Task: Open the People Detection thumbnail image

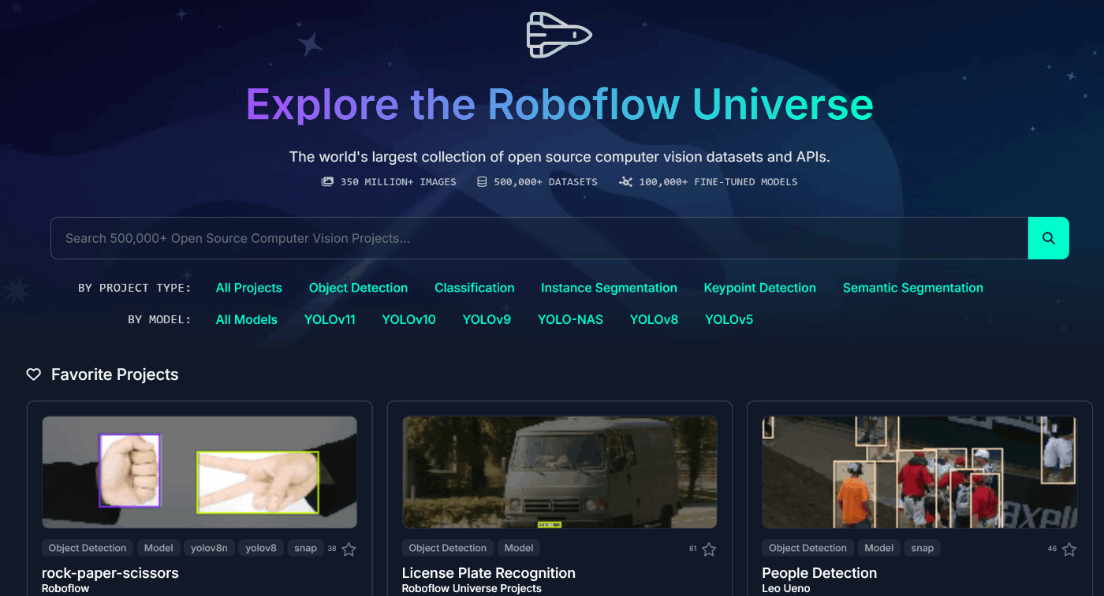Action: tap(919, 472)
